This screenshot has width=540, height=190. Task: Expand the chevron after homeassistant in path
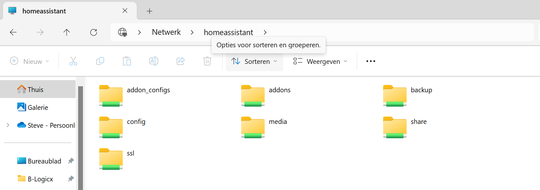click(x=265, y=32)
